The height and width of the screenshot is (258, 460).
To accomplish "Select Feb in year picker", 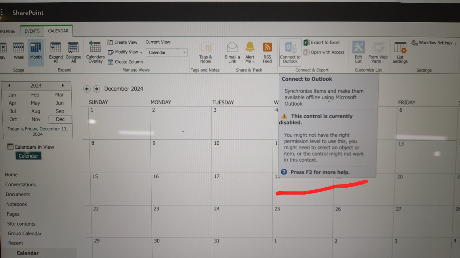I will [x=35, y=95].
